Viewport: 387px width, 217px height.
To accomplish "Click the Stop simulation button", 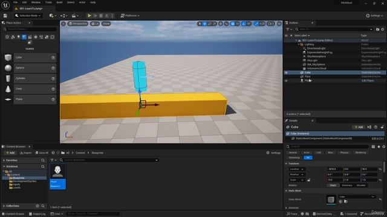I will pyautogui.click(x=101, y=16).
